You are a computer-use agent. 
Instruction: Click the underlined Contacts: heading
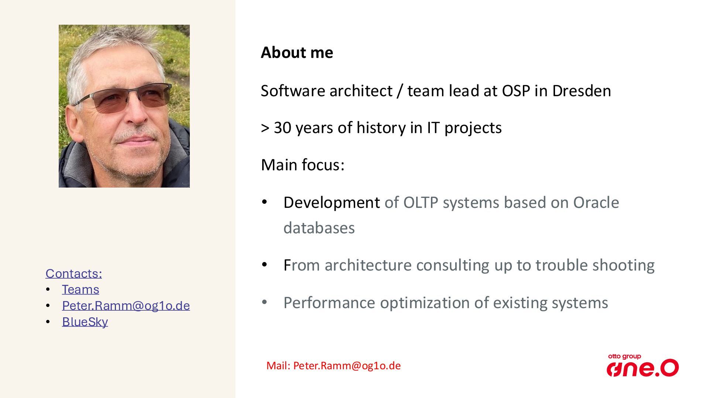pyautogui.click(x=73, y=273)
